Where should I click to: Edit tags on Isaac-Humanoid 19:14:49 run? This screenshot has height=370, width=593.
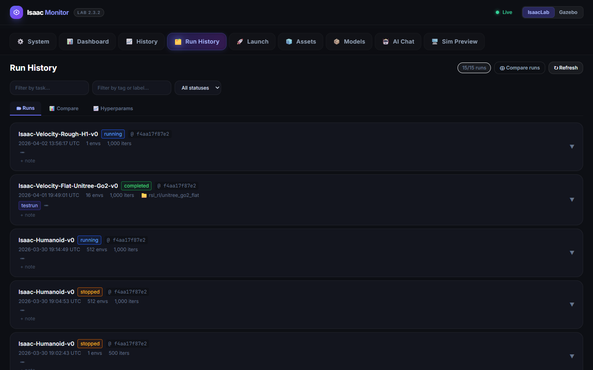[22, 259]
